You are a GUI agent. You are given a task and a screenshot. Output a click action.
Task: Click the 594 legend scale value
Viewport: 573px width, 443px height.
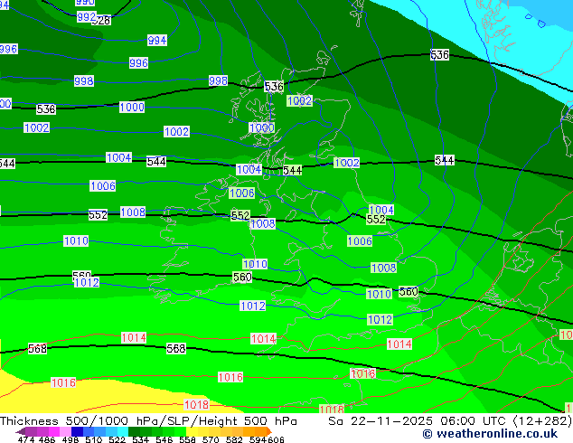click(x=258, y=439)
